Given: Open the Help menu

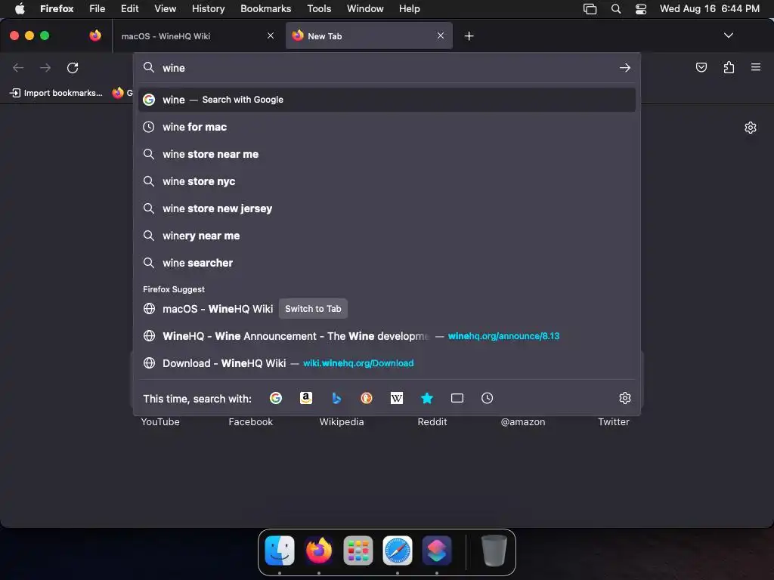Looking at the screenshot, I should coord(409,8).
